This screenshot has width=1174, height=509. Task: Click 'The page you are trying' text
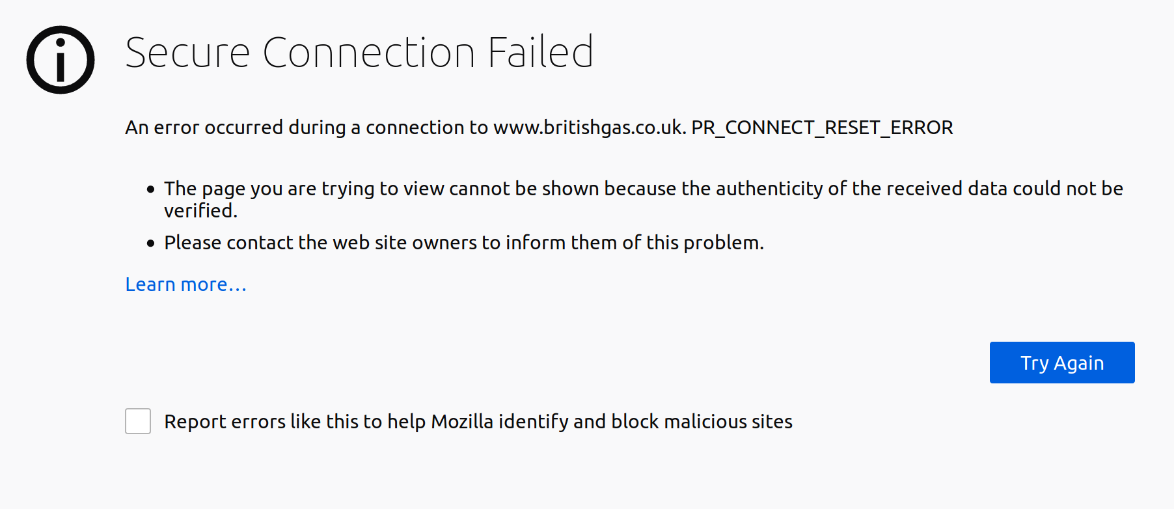(269, 189)
